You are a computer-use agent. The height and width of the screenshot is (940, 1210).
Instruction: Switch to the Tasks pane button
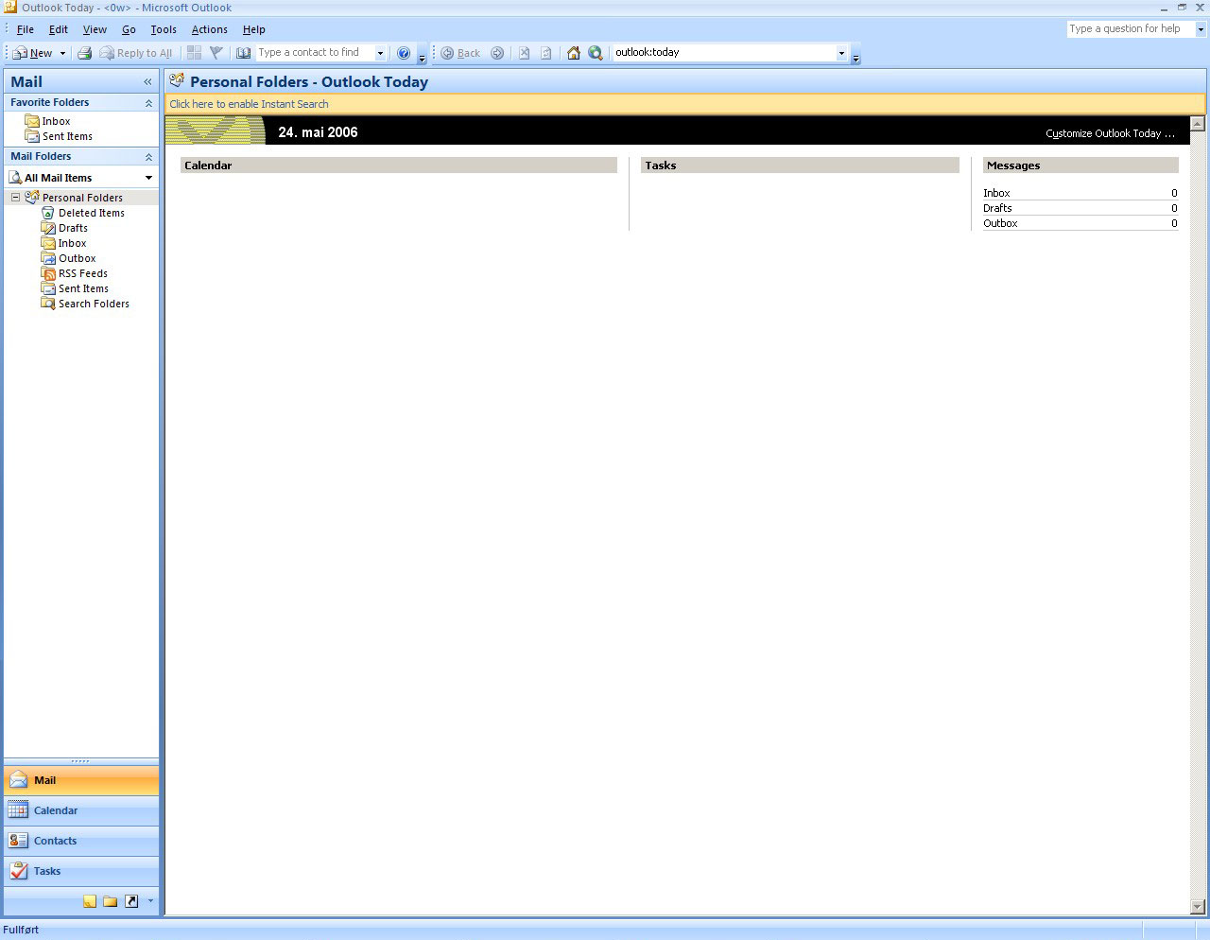tap(81, 871)
